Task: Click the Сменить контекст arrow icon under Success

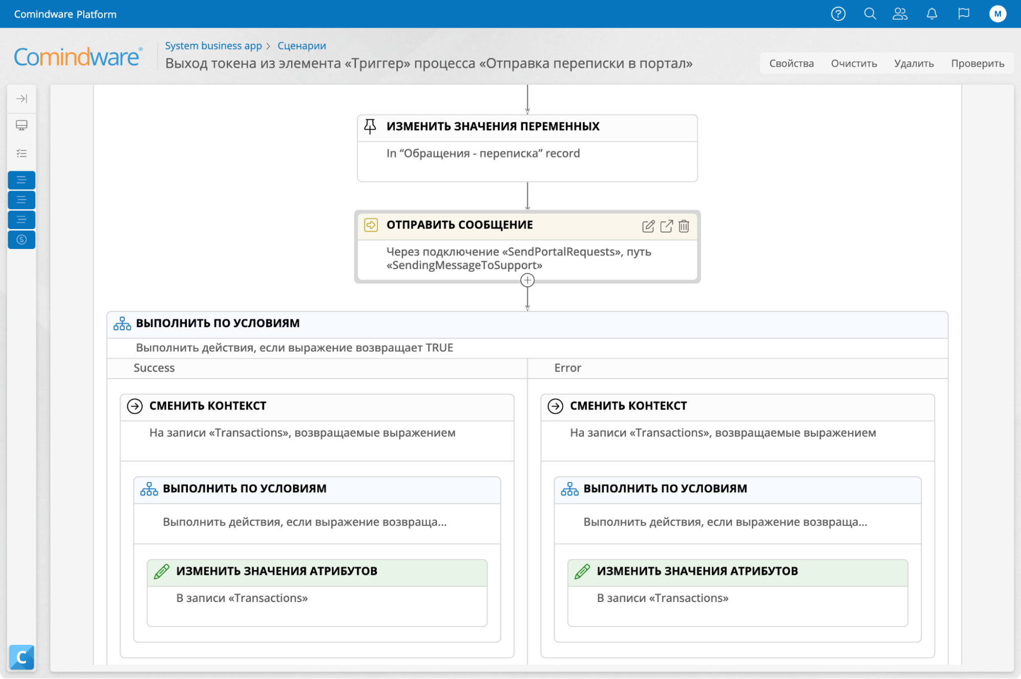Action: point(135,406)
